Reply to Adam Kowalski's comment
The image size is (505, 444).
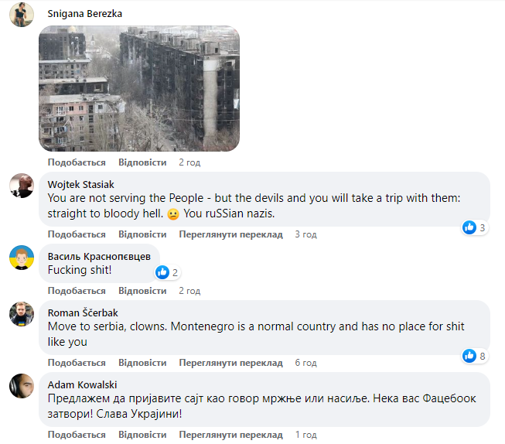coord(142,435)
